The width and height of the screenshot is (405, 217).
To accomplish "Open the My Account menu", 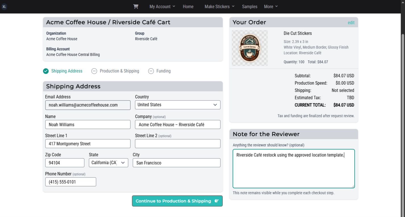I will [x=162, y=7].
